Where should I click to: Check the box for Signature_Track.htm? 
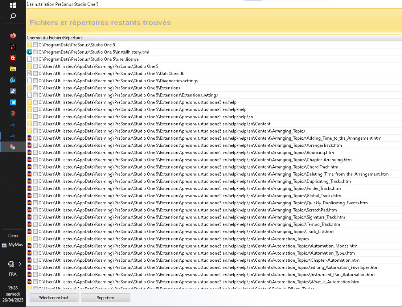35,217
